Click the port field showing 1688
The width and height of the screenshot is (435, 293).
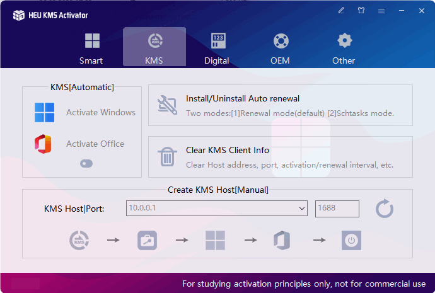[x=337, y=209]
